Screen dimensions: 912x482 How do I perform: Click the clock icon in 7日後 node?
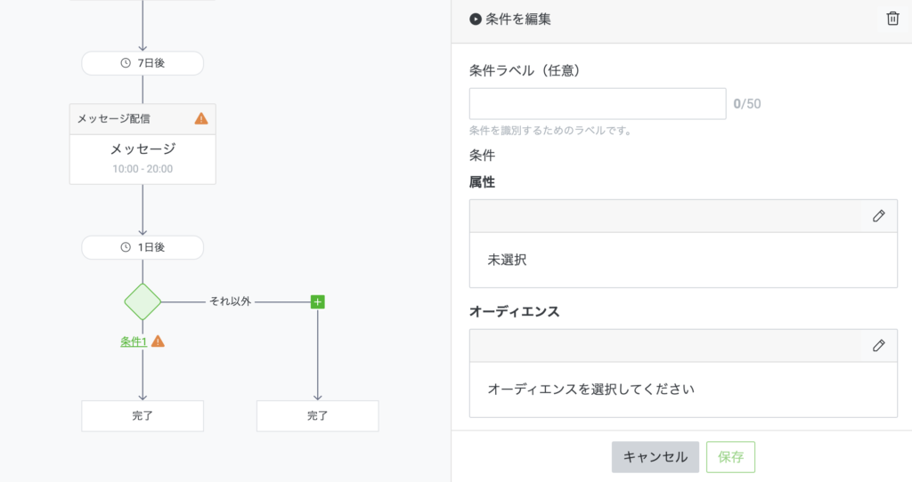pos(126,64)
